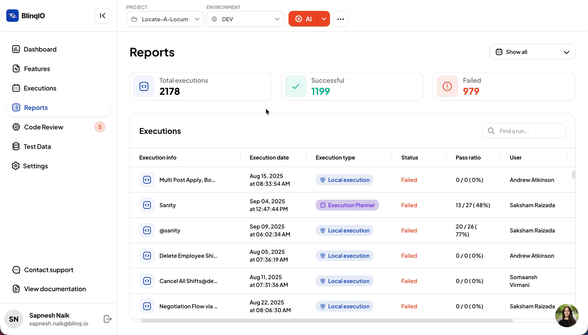
Task: Click the red AI record button
Action: pos(303,19)
